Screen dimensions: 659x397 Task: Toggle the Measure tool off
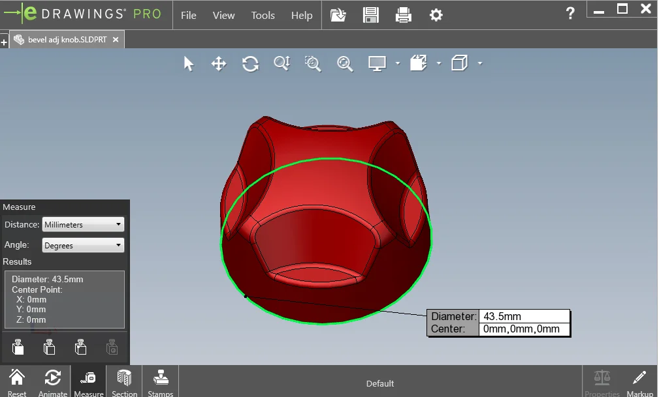coord(88,381)
